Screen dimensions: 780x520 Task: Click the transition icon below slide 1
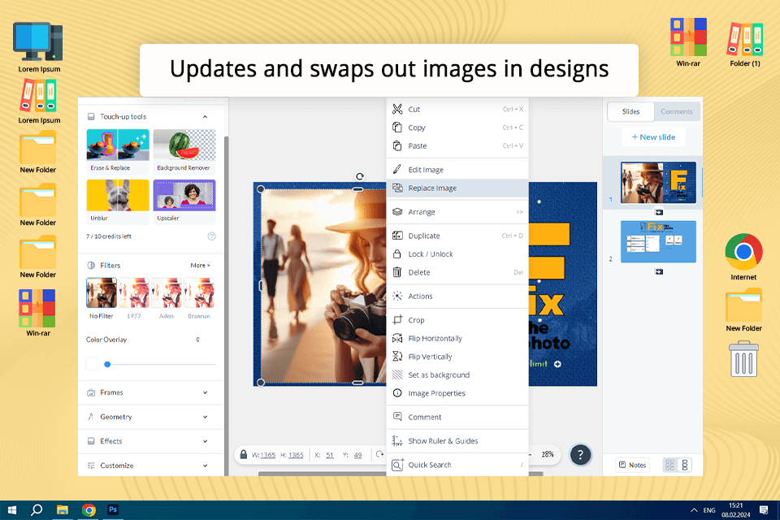[659, 213]
